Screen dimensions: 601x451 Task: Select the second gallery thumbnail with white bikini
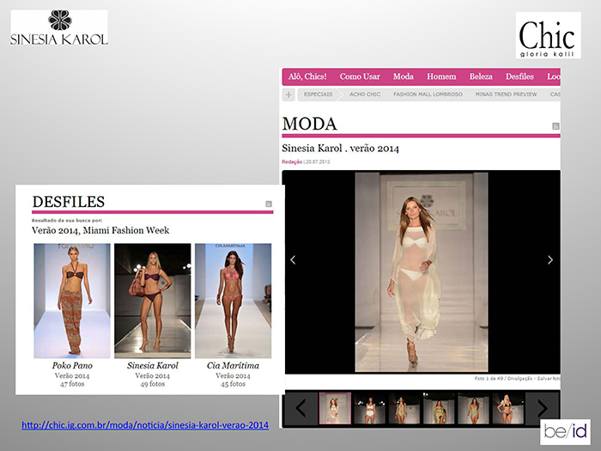tap(369, 408)
